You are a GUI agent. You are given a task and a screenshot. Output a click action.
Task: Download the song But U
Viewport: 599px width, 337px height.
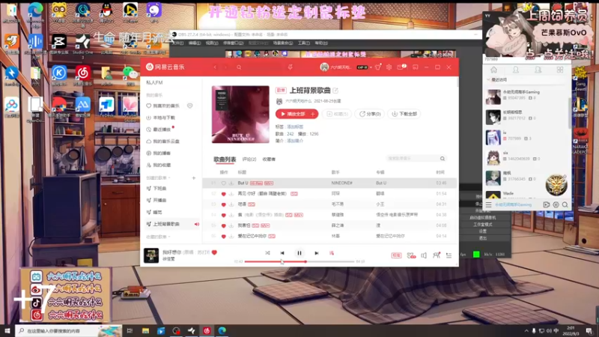click(x=231, y=183)
